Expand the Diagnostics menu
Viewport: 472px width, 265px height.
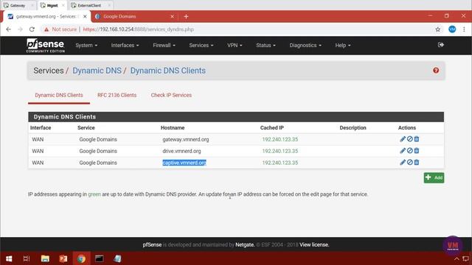point(305,46)
